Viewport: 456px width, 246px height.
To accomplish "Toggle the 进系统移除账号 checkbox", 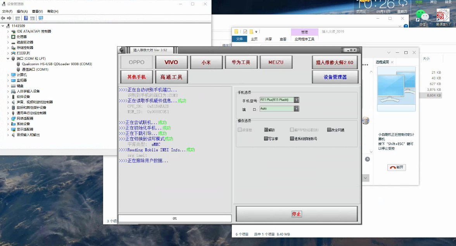I will (292, 139).
